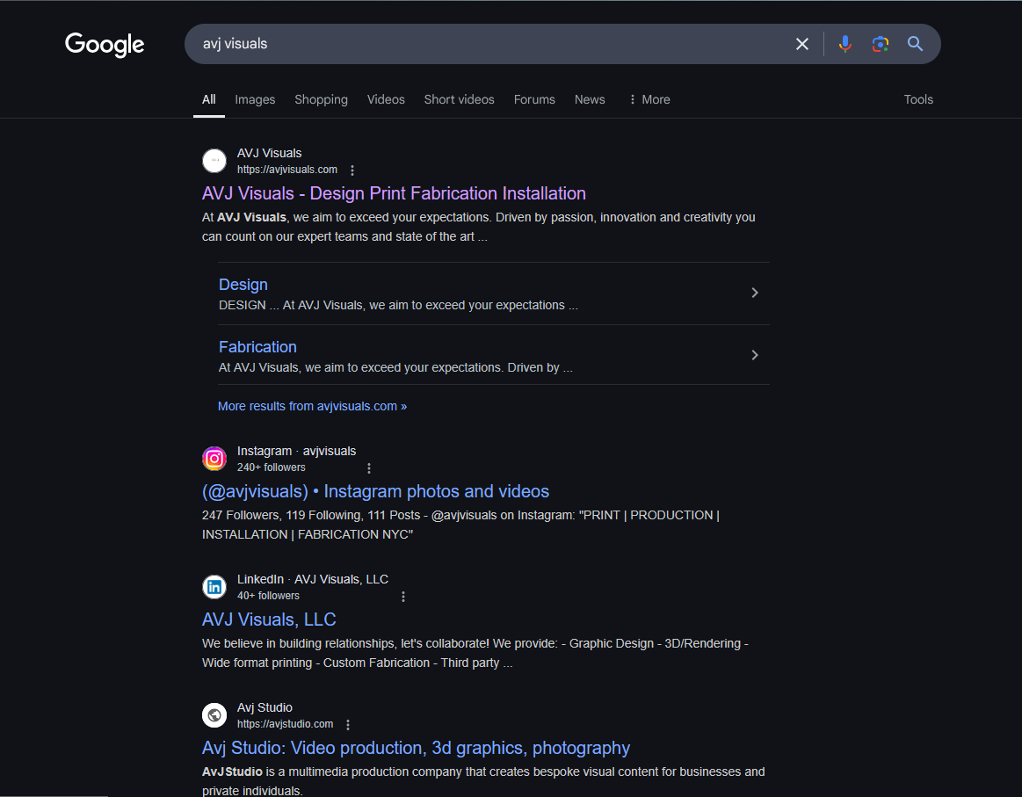The height and width of the screenshot is (797, 1022).
Task: Open the Design sitelink
Action: point(243,285)
